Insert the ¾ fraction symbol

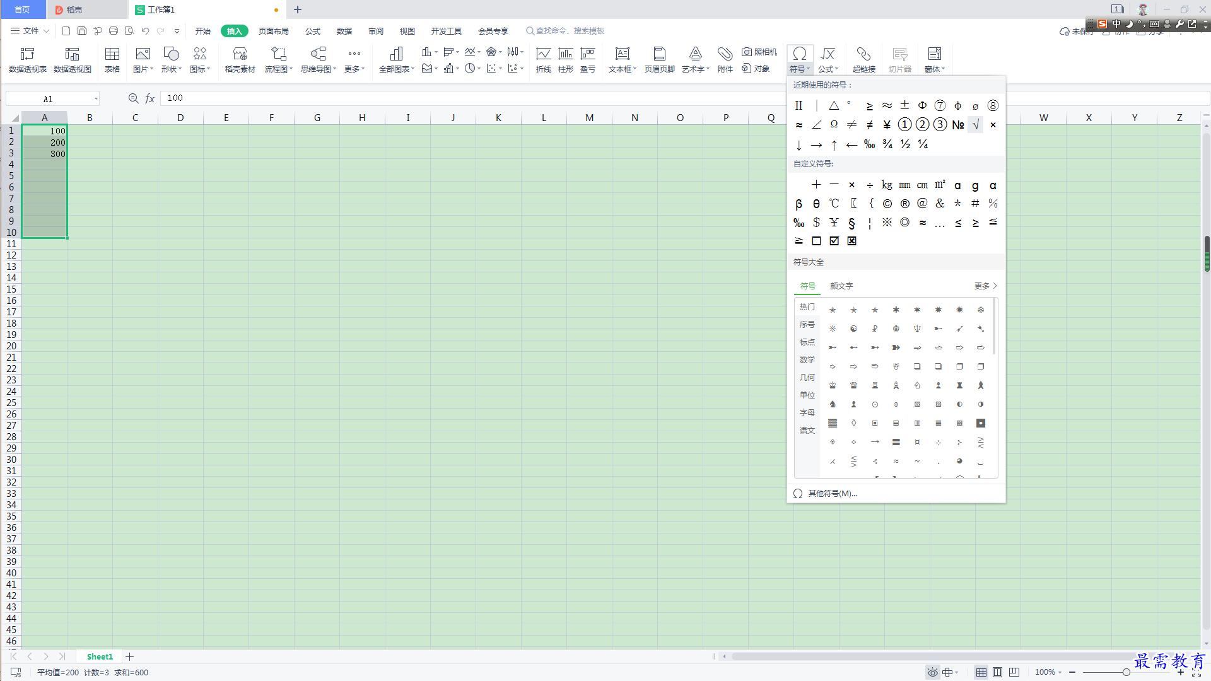point(887,144)
